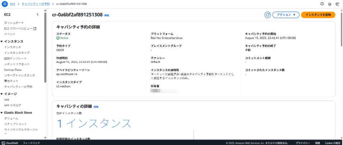Viewport: 343px width, 145px height.
Task: Open インスタンス list item in sidebar
Action: pyautogui.click(x=13, y=47)
